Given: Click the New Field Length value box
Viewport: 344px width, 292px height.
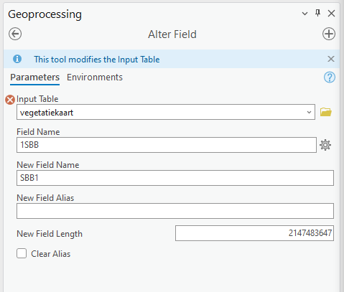Looking at the screenshot, I should [x=254, y=233].
